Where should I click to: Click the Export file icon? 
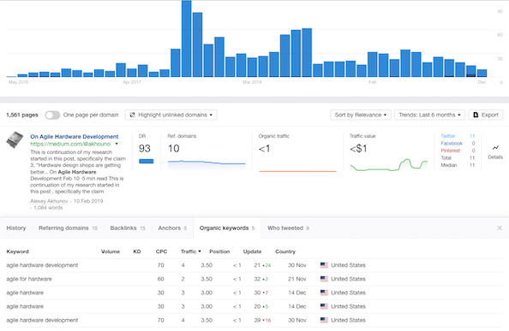[x=476, y=115]
